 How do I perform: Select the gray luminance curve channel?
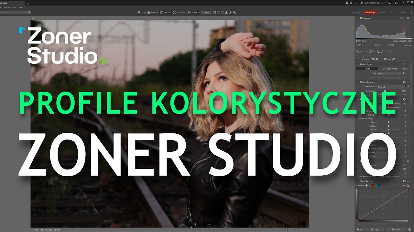[x=370, y=186]
